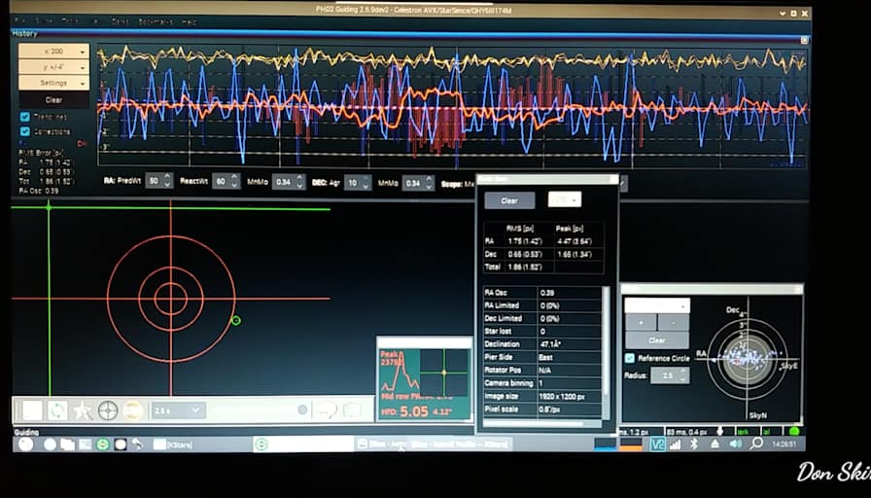The image size is (871, 498).
Task: Open the history graph Settings dropdown
Action: pyautogui.click(x=53, y=83)
